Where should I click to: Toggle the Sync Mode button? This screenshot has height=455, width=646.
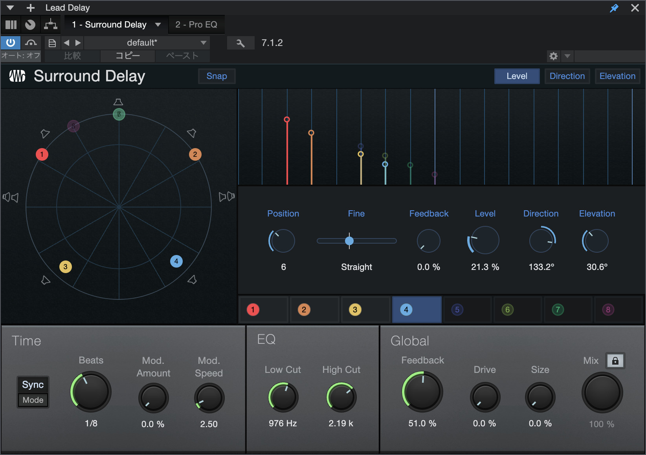pos(33,392)
